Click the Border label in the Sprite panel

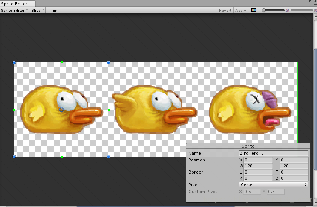coord(196,172)
